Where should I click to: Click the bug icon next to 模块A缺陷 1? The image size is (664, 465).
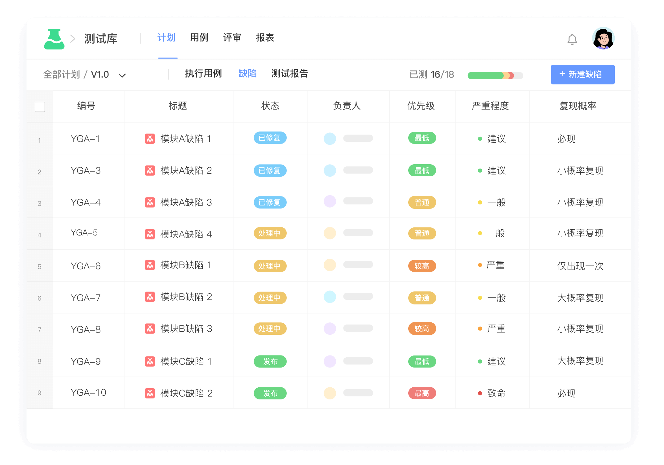pos(150,139)
